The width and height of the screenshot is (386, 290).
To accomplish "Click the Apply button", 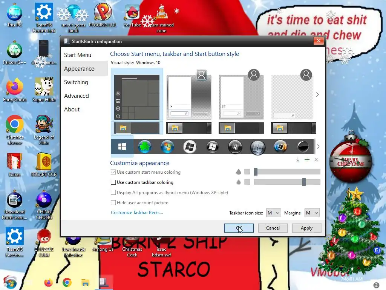I will 306,228.
